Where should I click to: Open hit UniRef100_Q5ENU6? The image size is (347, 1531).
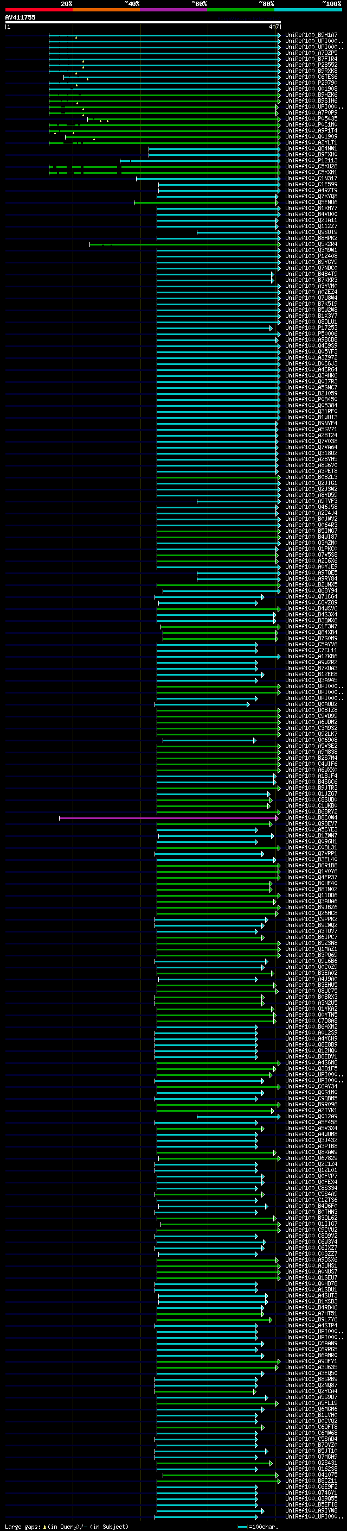(x=311, y=202)
